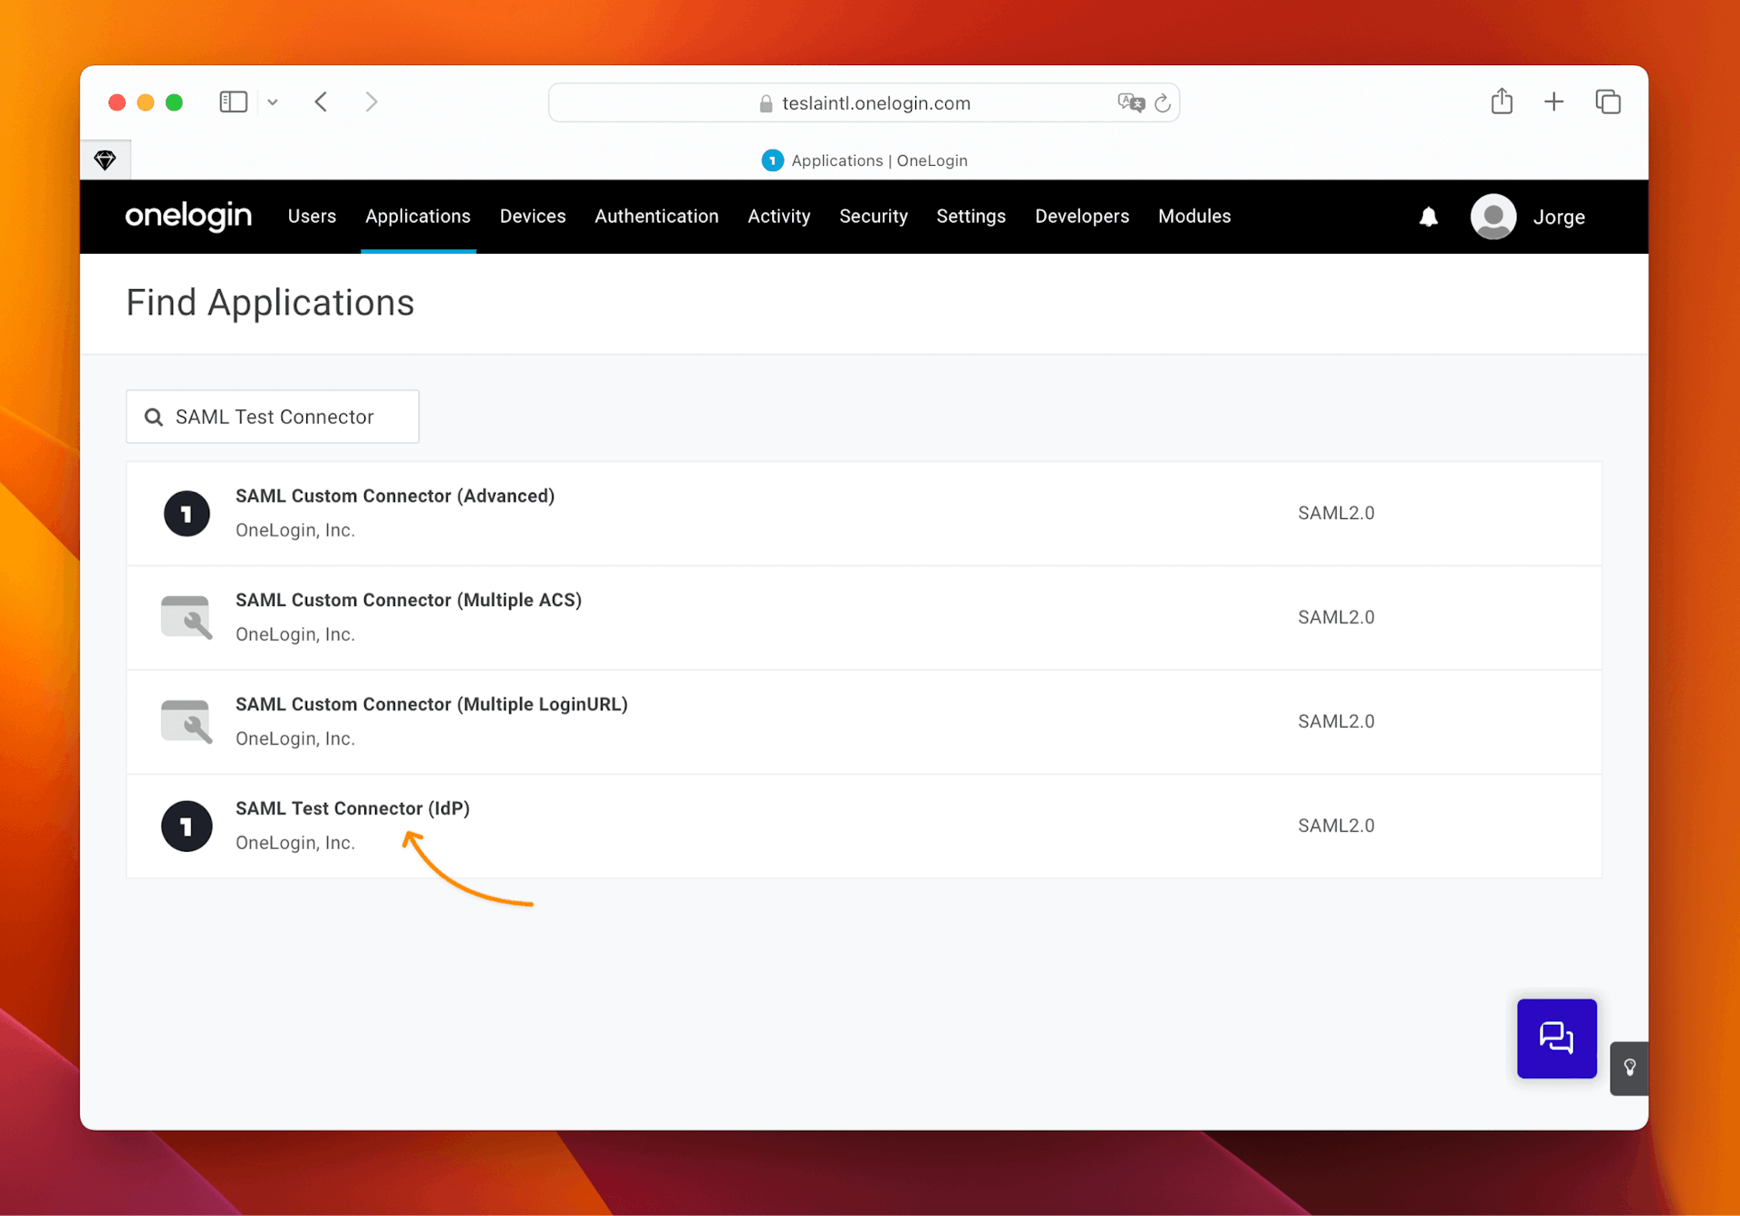This screenshot has width=1740, height=1216.
Task: Click the SAML Custom Connector (Multiple ACS) app icon
Action: click(187, 617)
